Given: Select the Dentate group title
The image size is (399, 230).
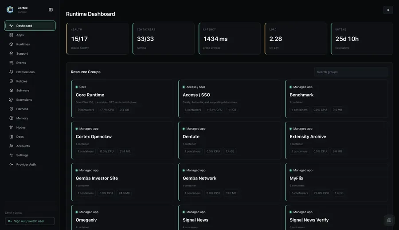Looking at the screenshot, I should click(191, 137).
